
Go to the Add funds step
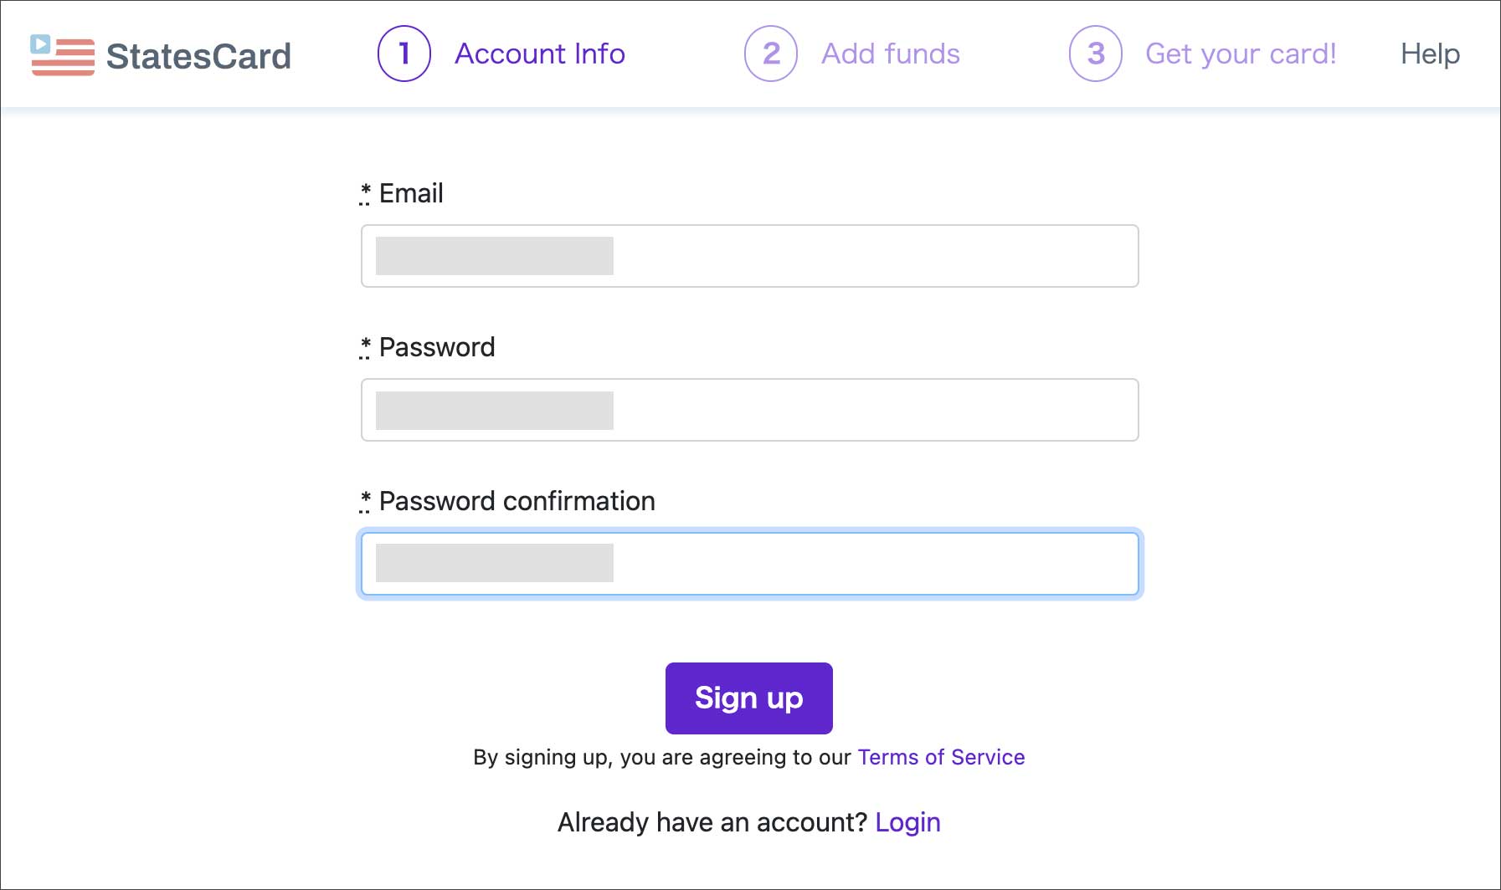[891, 54]
